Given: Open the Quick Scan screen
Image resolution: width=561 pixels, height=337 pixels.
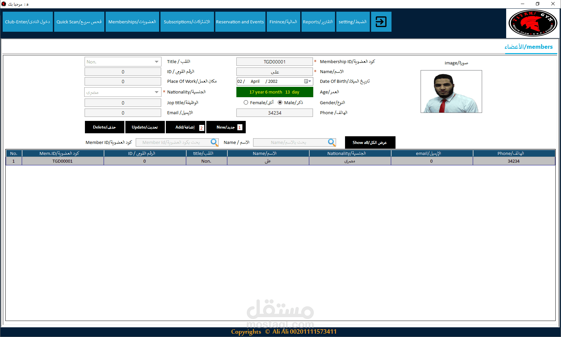Looking at the screenshot, I should pyautogui.click(x=79, y=21).
